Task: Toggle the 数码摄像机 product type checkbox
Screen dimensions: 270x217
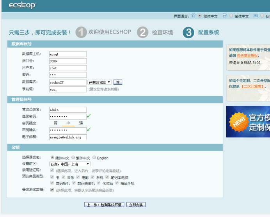Action: coord(74,183)
